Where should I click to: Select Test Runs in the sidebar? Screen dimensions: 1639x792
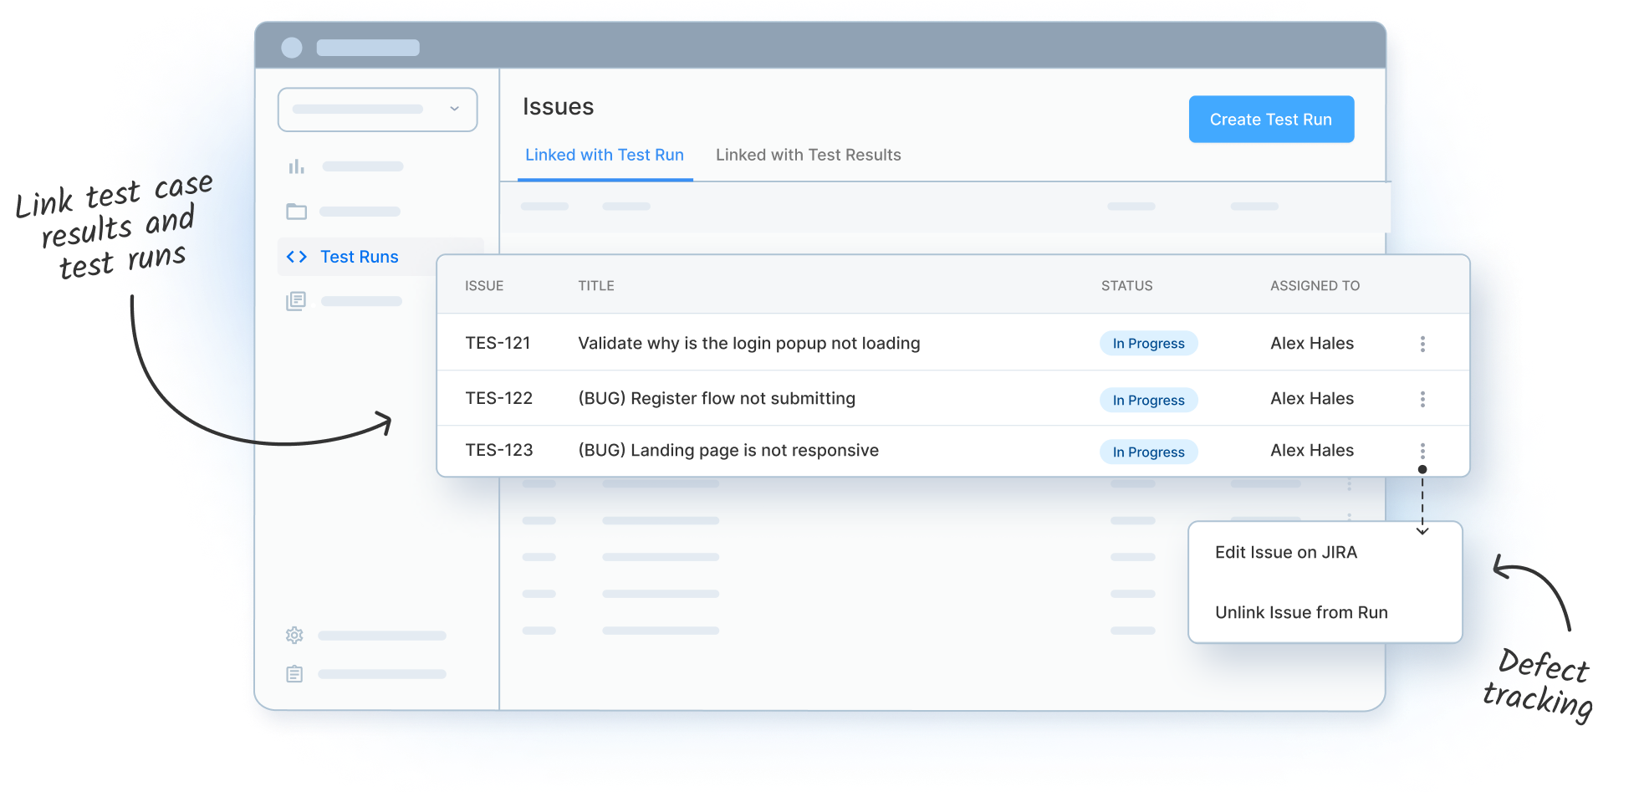tap(360, 257)
